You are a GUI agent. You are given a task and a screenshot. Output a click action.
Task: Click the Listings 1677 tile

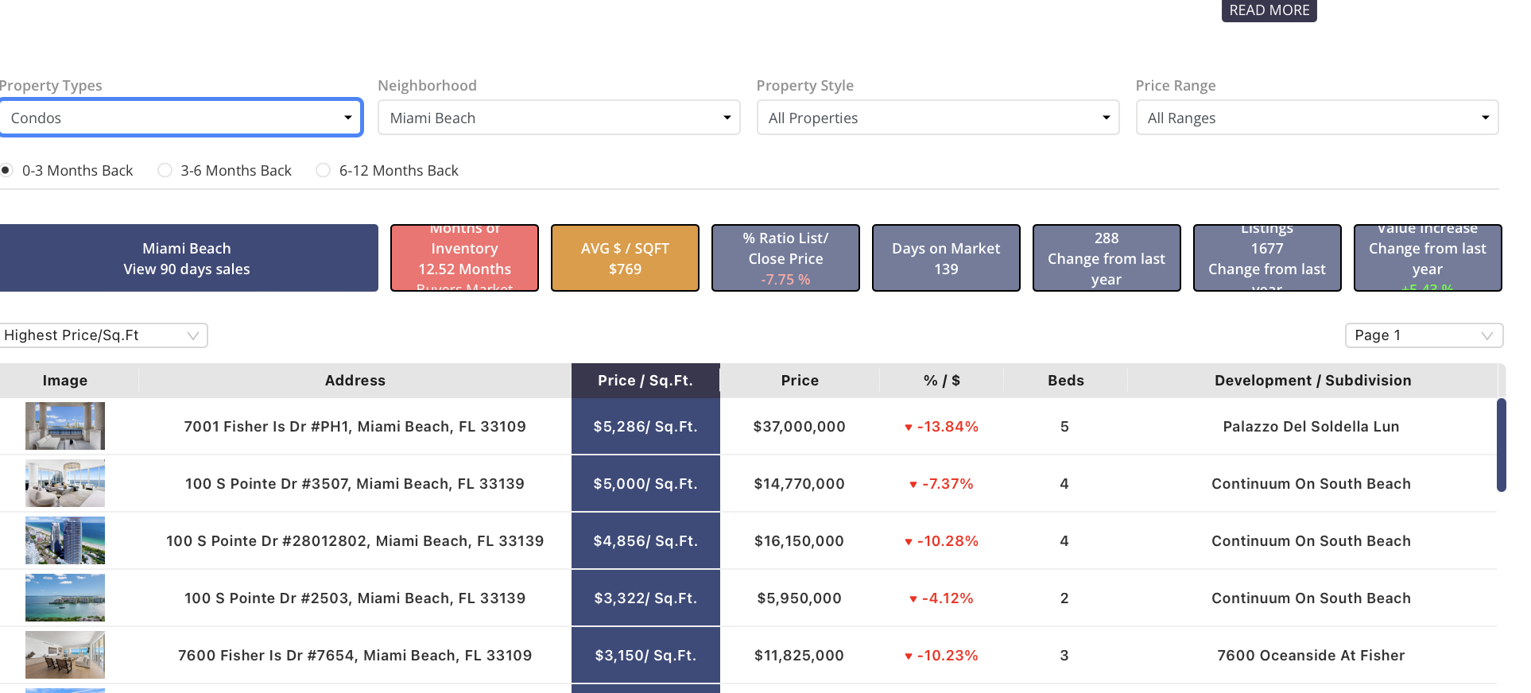[1267, 258]
